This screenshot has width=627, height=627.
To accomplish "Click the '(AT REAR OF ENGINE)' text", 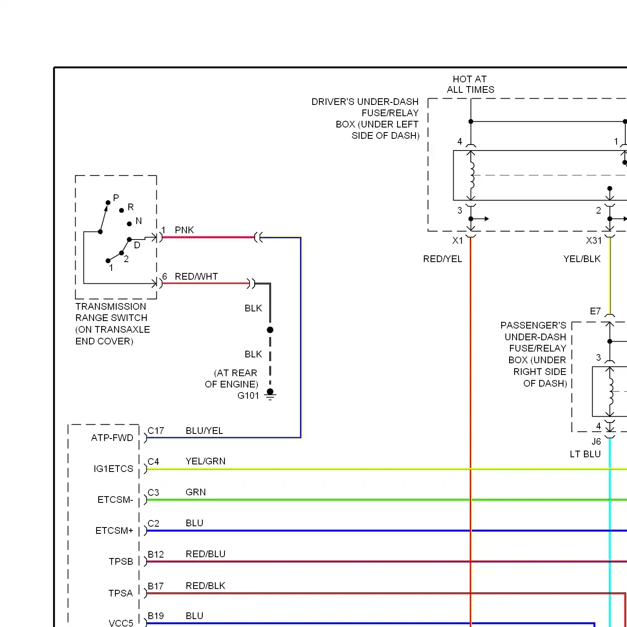I will tap(232, 378).
